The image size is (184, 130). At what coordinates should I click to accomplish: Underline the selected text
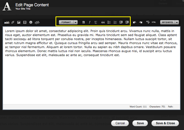(96, 22)
